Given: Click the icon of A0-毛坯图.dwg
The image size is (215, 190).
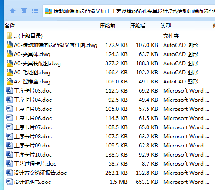Looking at the screenshot, I should click(10, 72).
